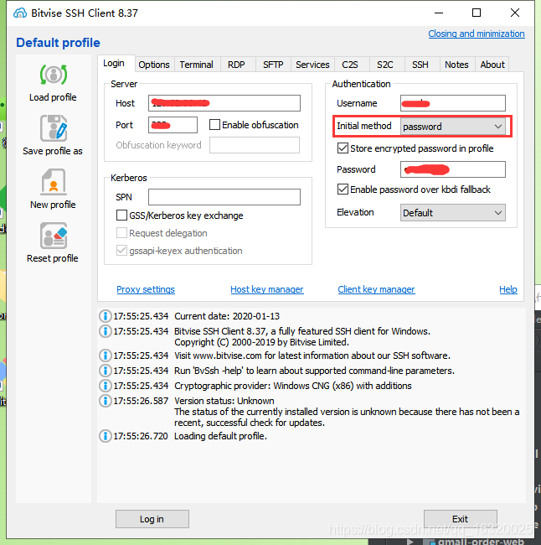The width and height of the screenshot is (541, 545).
Task: Enable the obfuscation checkbox
Action: [214, 124]
